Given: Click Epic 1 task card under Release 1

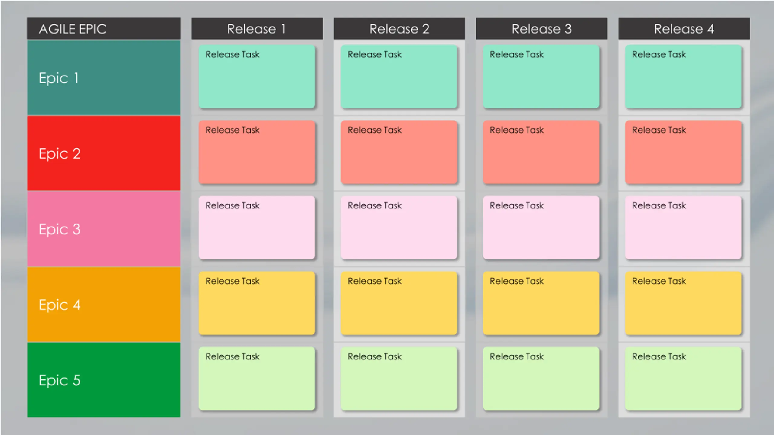Looking at the screenshot, I should click(257, 76).
